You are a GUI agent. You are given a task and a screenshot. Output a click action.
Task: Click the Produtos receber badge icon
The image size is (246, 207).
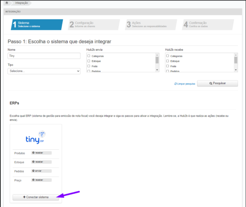[x=33, y=153]
